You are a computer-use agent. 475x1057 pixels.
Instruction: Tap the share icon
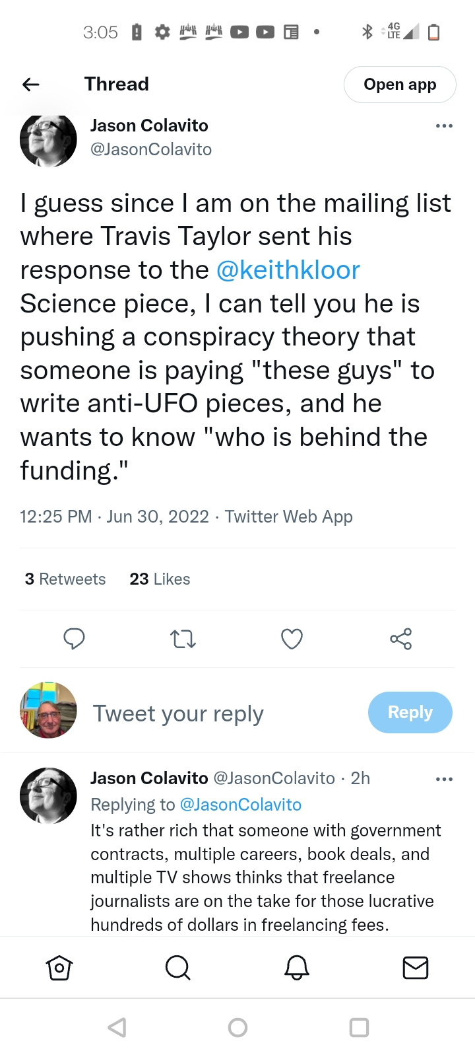click(400, 639)
